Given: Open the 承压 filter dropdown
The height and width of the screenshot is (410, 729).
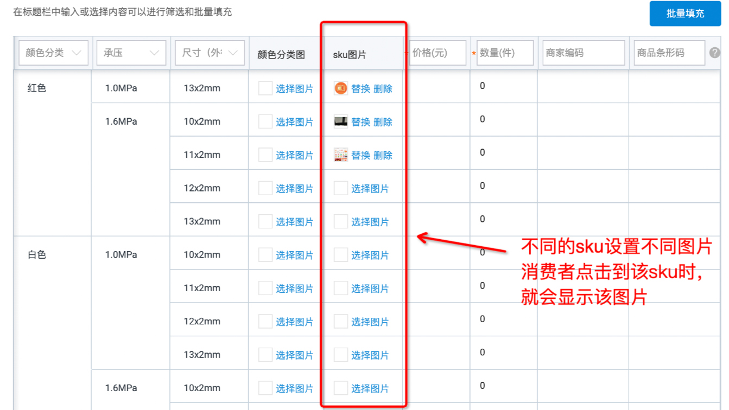Looking at the screenshot, I should [131, 53].
